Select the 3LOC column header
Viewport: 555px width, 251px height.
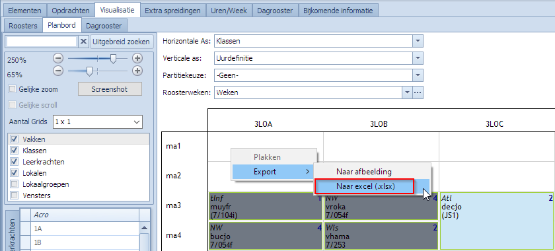pyautogui.click(x=494, y=124)
